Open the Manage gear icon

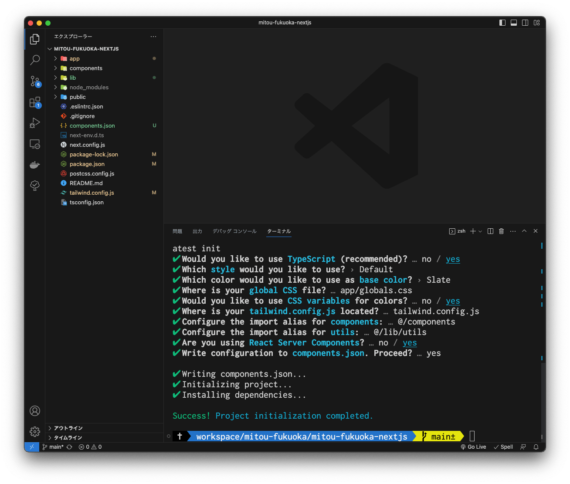coord(35,432)
